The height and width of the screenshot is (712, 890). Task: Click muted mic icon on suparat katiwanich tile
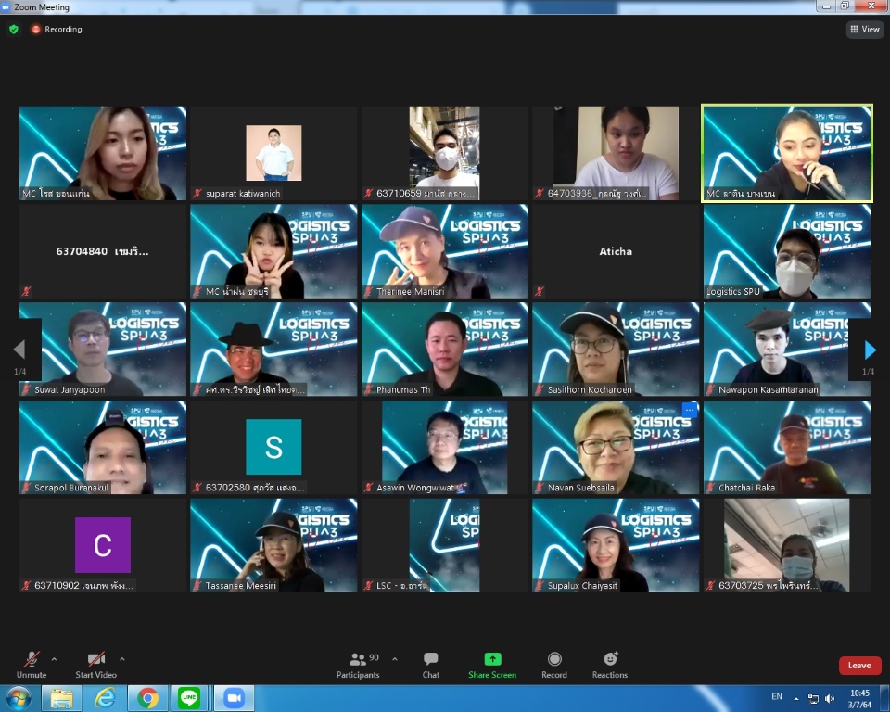197,193
